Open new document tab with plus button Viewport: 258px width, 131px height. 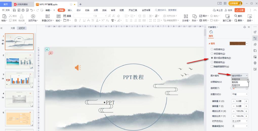pyautogui.click(x=80, y=4)
